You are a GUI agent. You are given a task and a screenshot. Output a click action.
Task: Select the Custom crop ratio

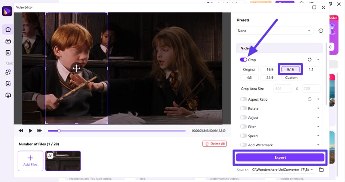(x=292, y=77)
